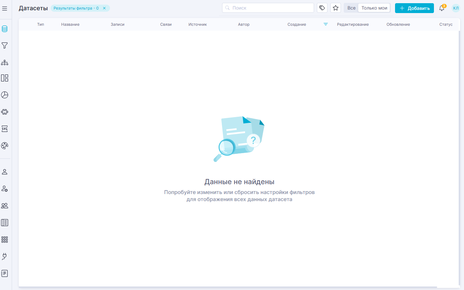This screenshot has height=290, width=464.
Task: Switch to 'Только мои' datasets
Action: (x=374, y=8)
